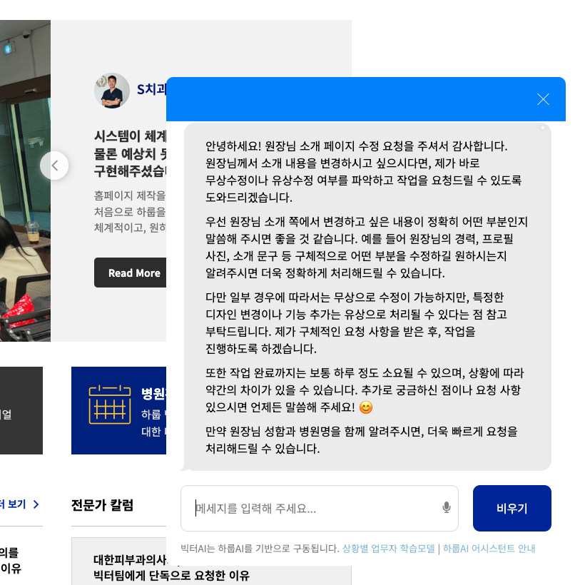Go to previous slide with left arrow
585x585 pixels.
point(54,166)
